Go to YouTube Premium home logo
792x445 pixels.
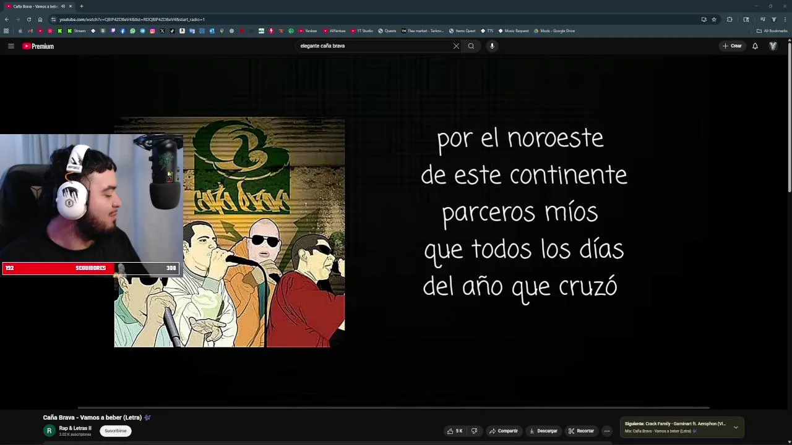38,46
